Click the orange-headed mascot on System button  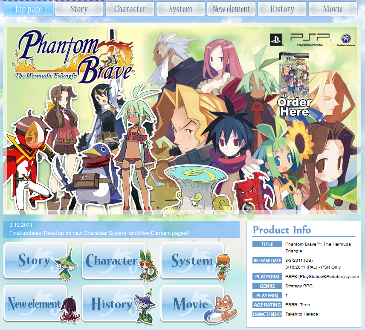pos(223,268)
